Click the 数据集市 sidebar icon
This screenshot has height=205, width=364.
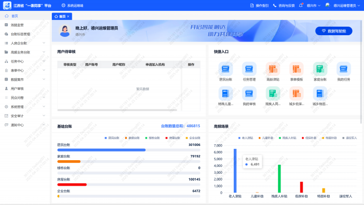click(6, 80)
